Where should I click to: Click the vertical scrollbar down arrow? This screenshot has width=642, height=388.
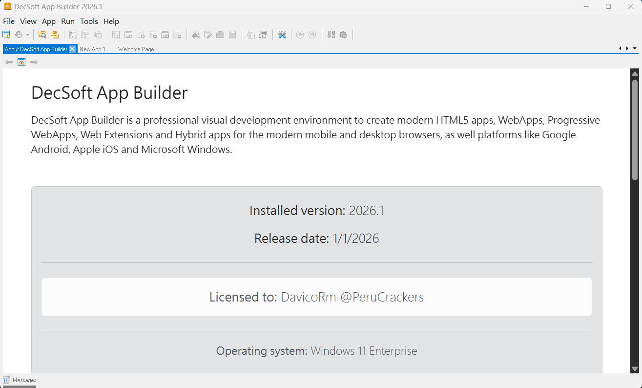point(635,369)
